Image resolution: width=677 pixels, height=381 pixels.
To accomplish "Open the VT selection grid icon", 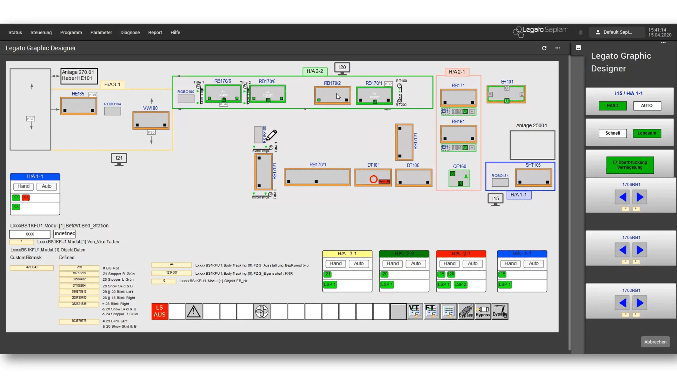I will click(x=415, y=311).
